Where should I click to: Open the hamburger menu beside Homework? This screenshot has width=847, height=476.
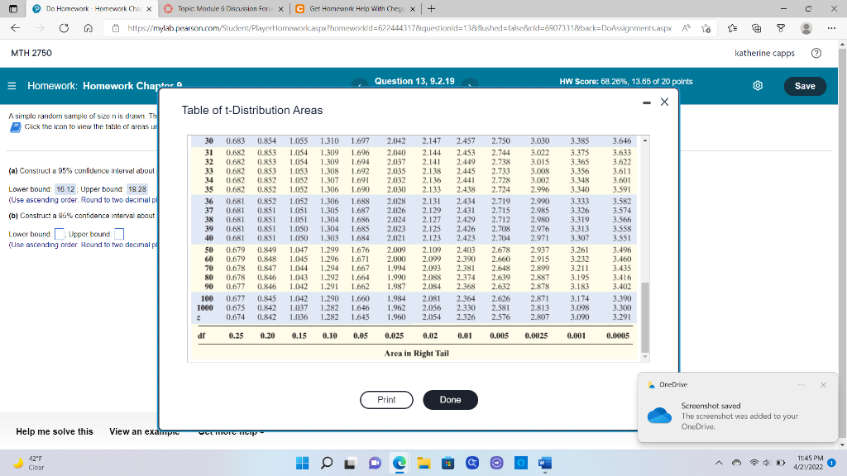click(x=12, y=86)
